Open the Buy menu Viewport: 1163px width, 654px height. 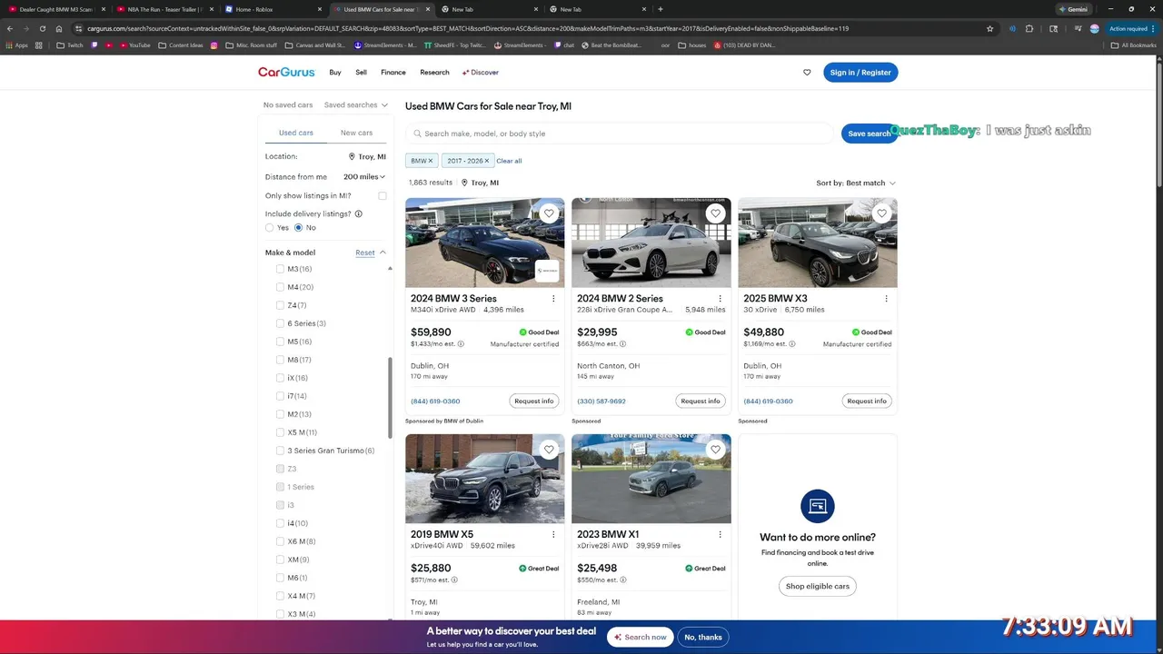point(335,73)
